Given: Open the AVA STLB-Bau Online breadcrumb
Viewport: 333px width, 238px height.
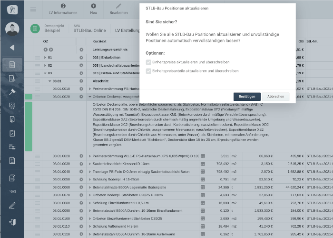Looking at the screenshot, I should 89,28.
